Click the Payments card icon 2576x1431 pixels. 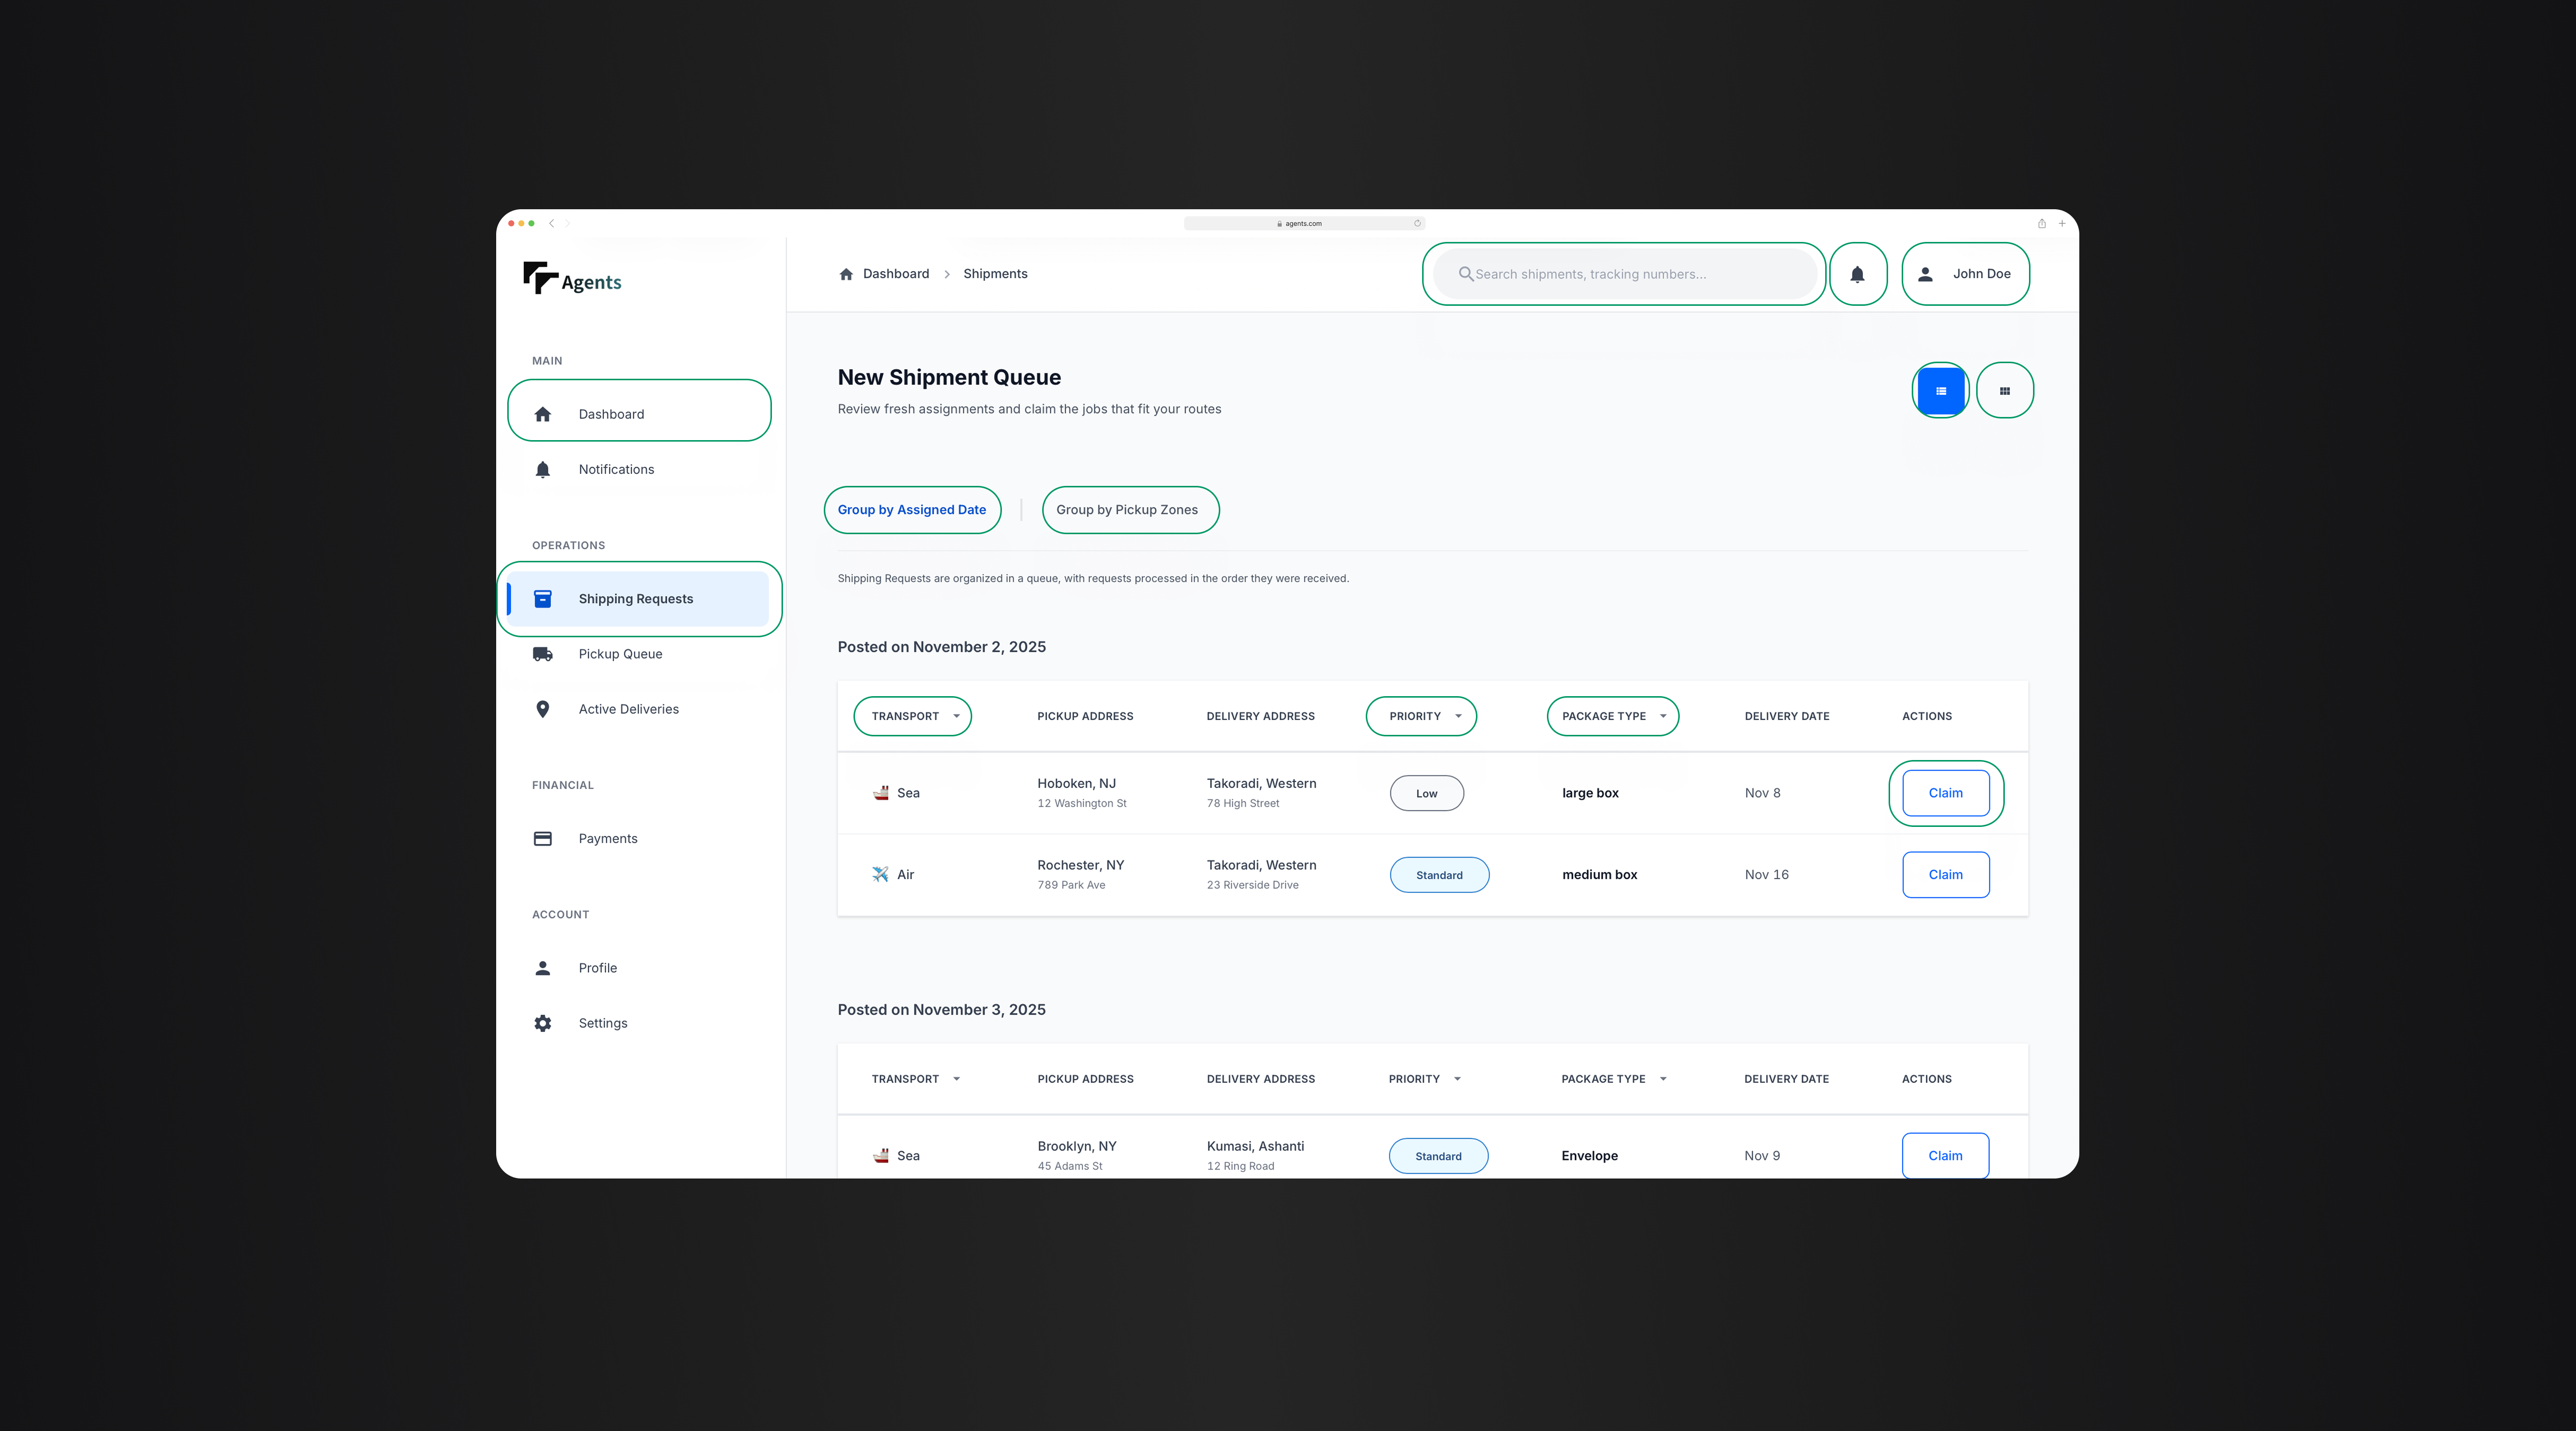click(x=543, y=838)
